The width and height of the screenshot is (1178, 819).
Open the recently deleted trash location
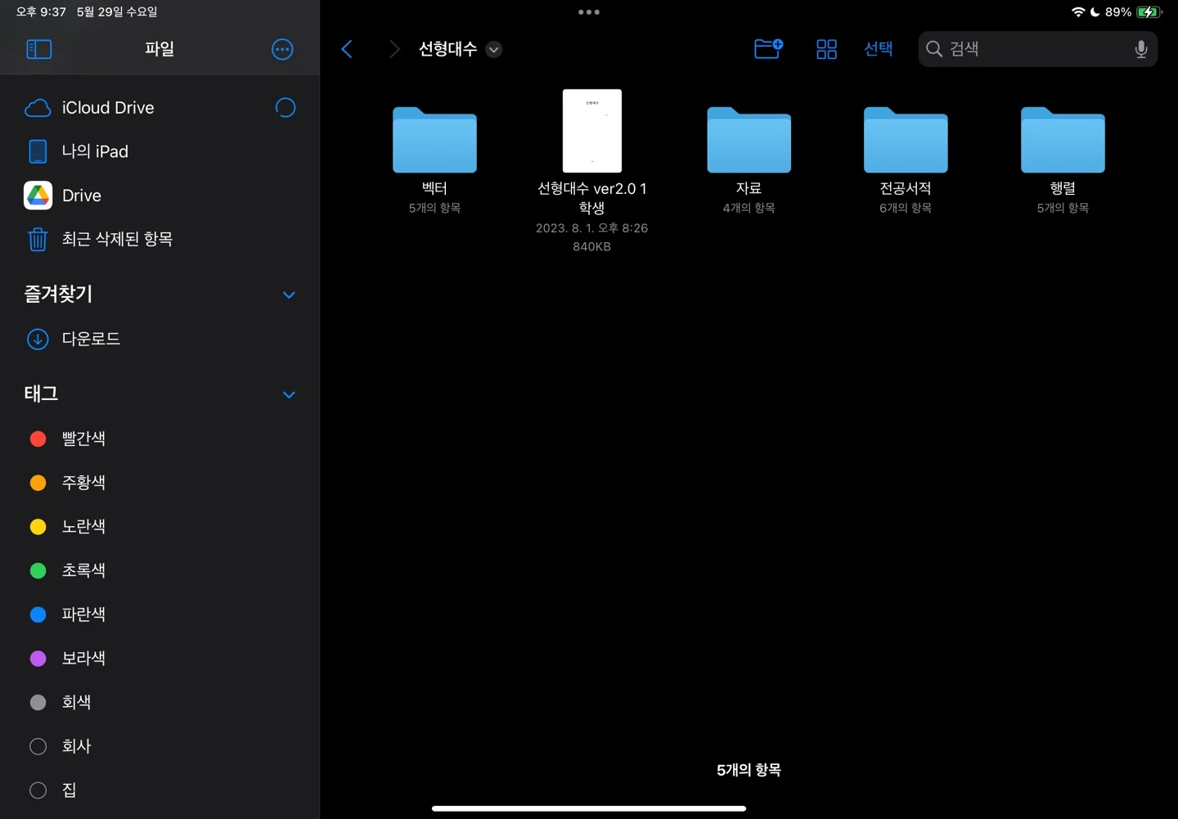(116, 239)
